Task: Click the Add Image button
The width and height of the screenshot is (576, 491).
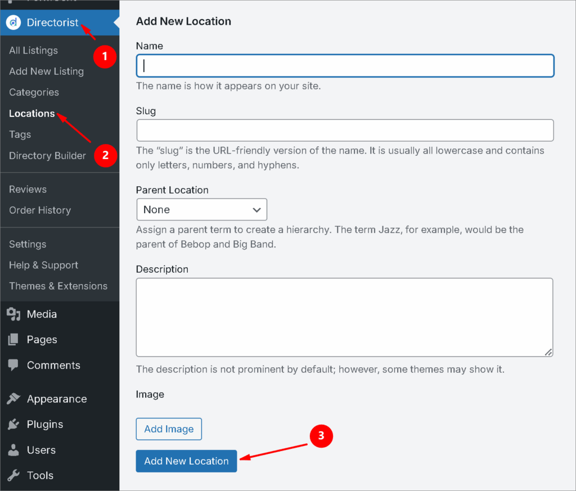Action: [169, 429]
